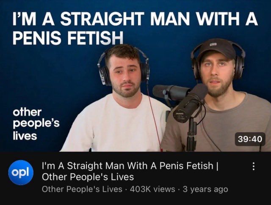This screenshot has width=271, height=205.
Task: Open the video via its title link
Action: tap(130, 171)
